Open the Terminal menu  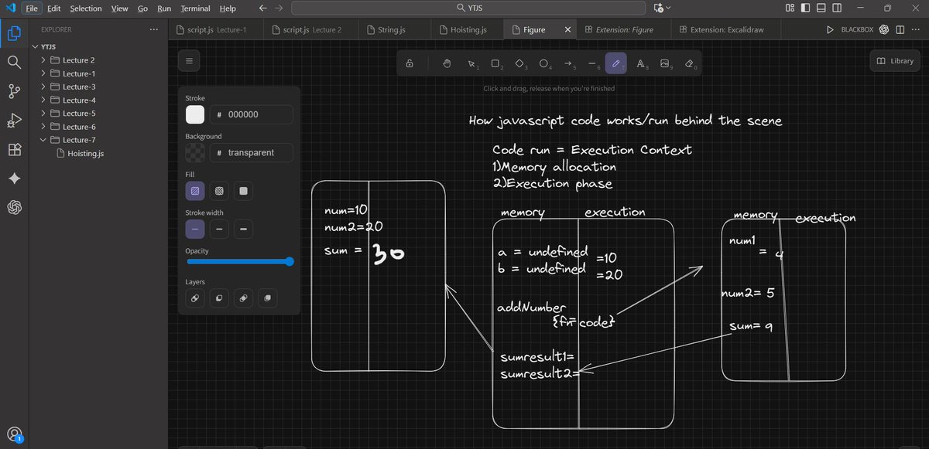pyautogui.click(x=195, y=8)
